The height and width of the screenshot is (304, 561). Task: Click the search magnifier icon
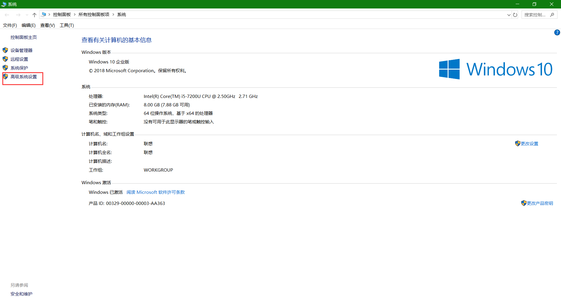(552, 15)
